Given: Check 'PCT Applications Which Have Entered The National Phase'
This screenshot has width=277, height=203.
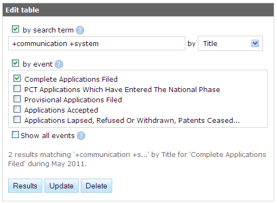Looking at the screenshot, I should click(17, 89).
